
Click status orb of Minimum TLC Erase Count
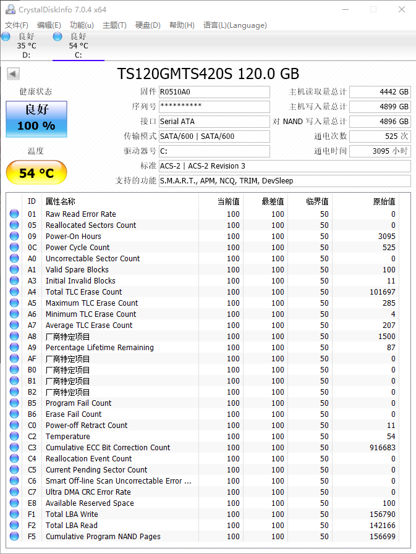tap(14, 314)
